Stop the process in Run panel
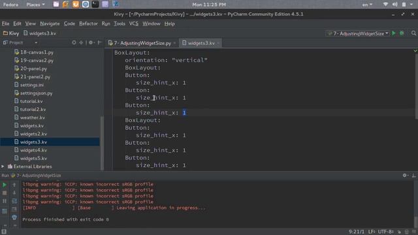Viewport: 418px width, 235px height. pos(5,193)
